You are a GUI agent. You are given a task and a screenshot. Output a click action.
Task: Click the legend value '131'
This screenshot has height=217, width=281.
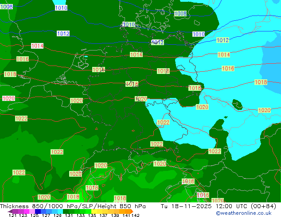coord(69,215)
